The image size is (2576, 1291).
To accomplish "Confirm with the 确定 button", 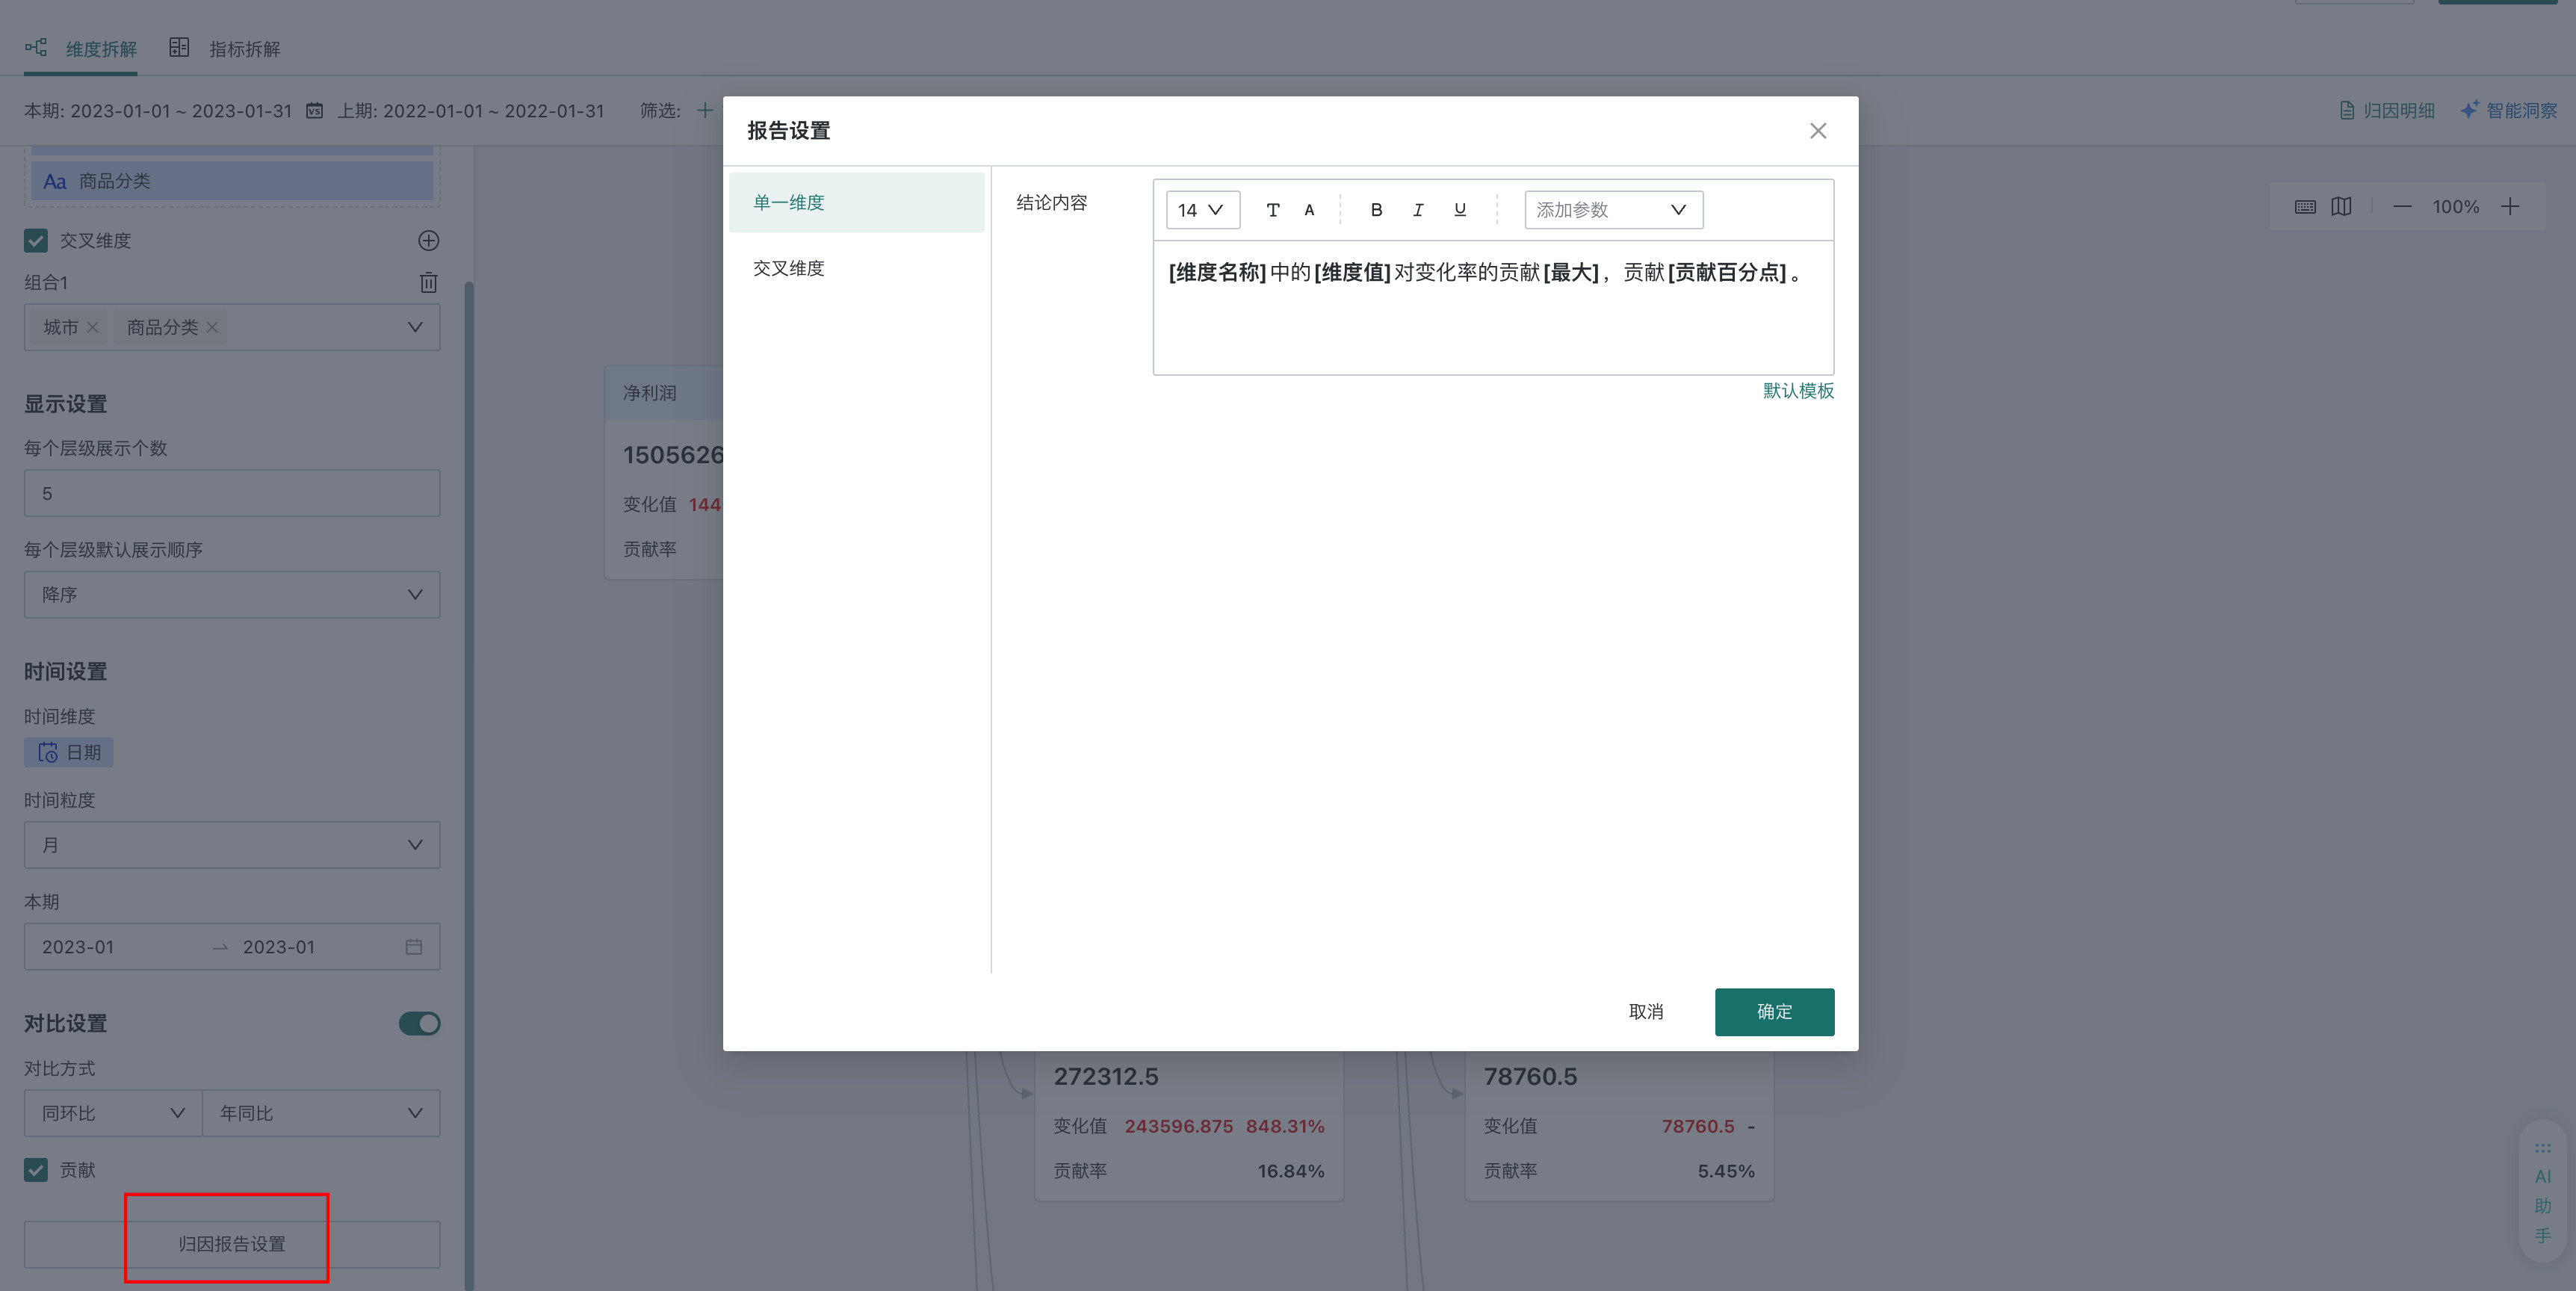I will point(1774,1012).
